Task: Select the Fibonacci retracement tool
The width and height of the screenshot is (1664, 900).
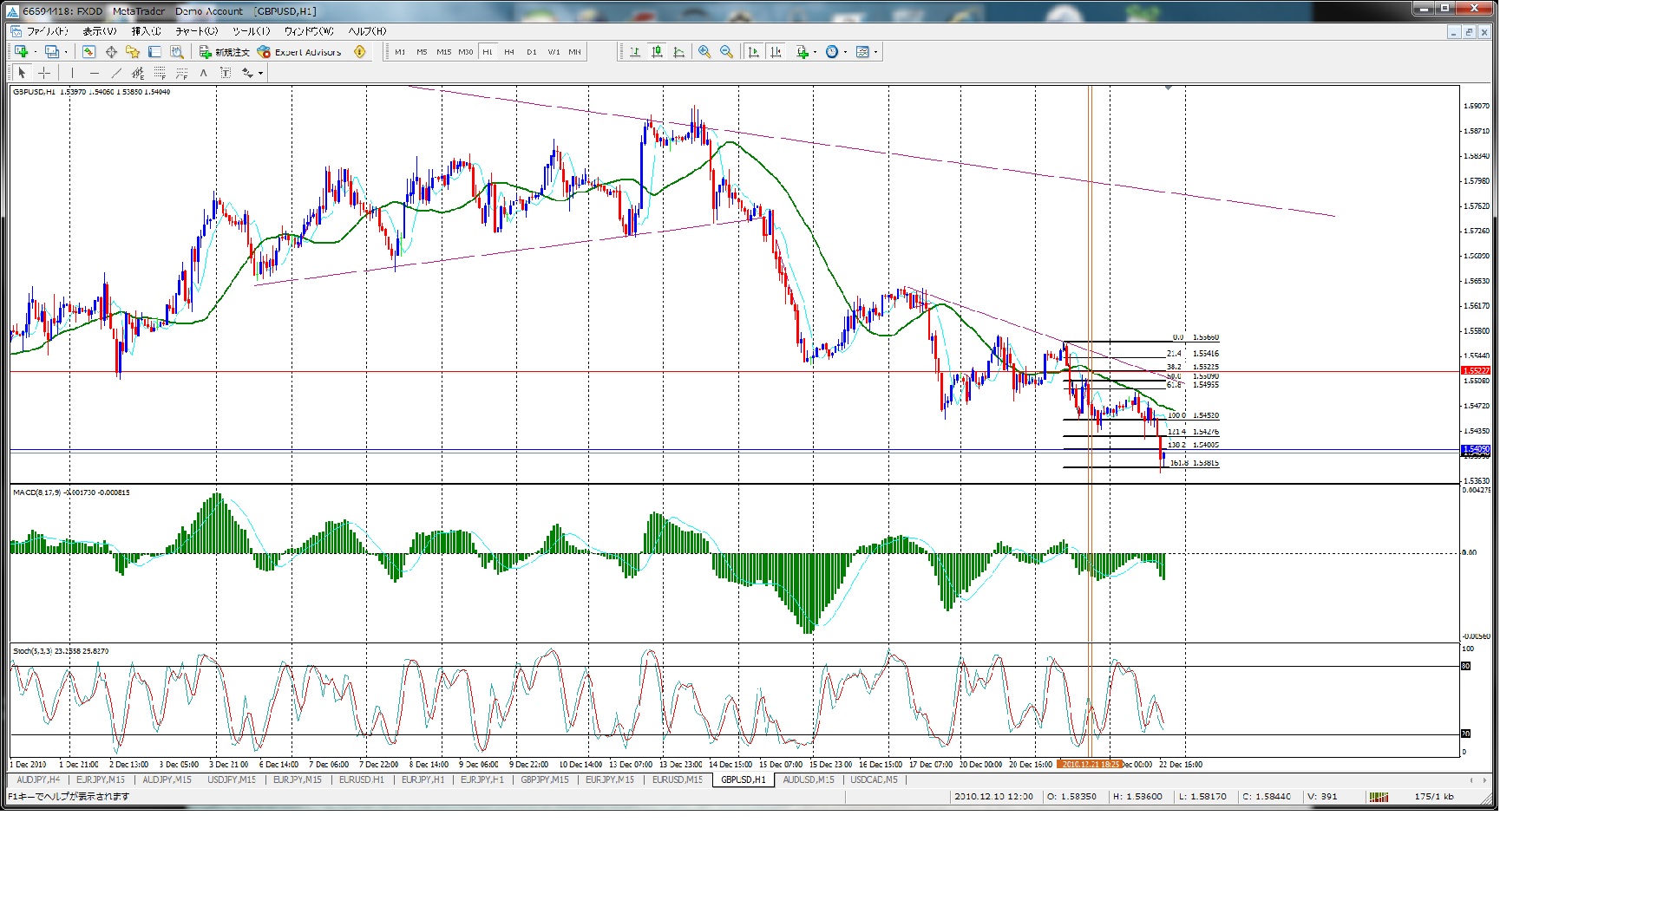Action: pos(160,73)
